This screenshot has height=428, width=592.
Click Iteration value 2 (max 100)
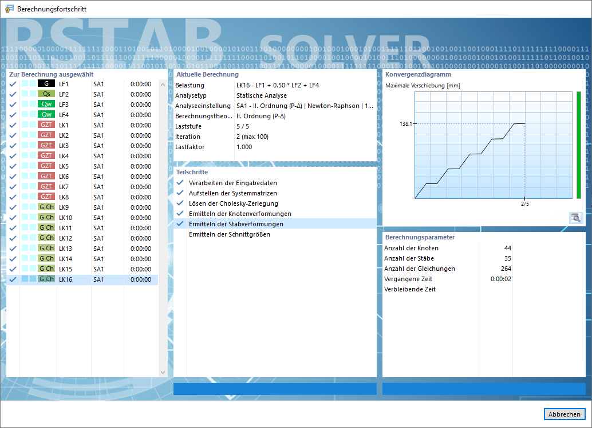click(x=252, y=137)
